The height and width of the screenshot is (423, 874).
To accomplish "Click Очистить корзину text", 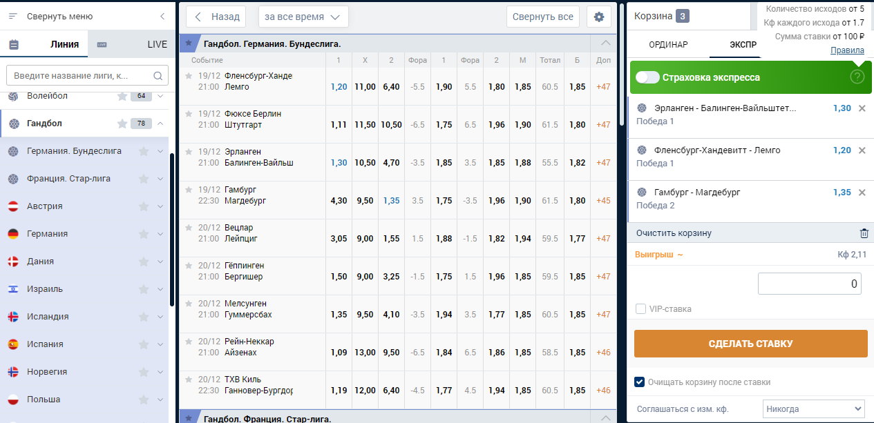I will tap(674, 233).
